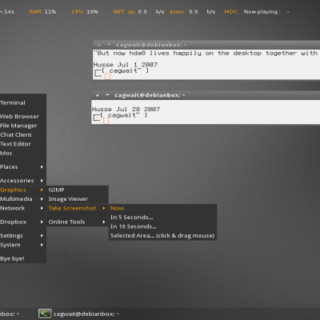Select the Selected Area... screenshot option

pos(162,236)
